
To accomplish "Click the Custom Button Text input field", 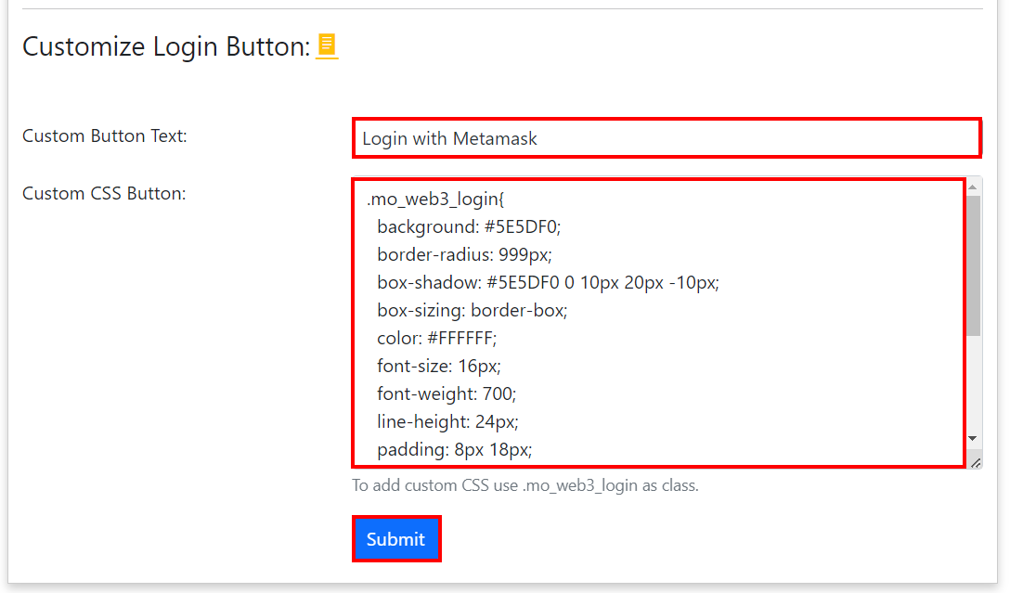I will 667,137.
